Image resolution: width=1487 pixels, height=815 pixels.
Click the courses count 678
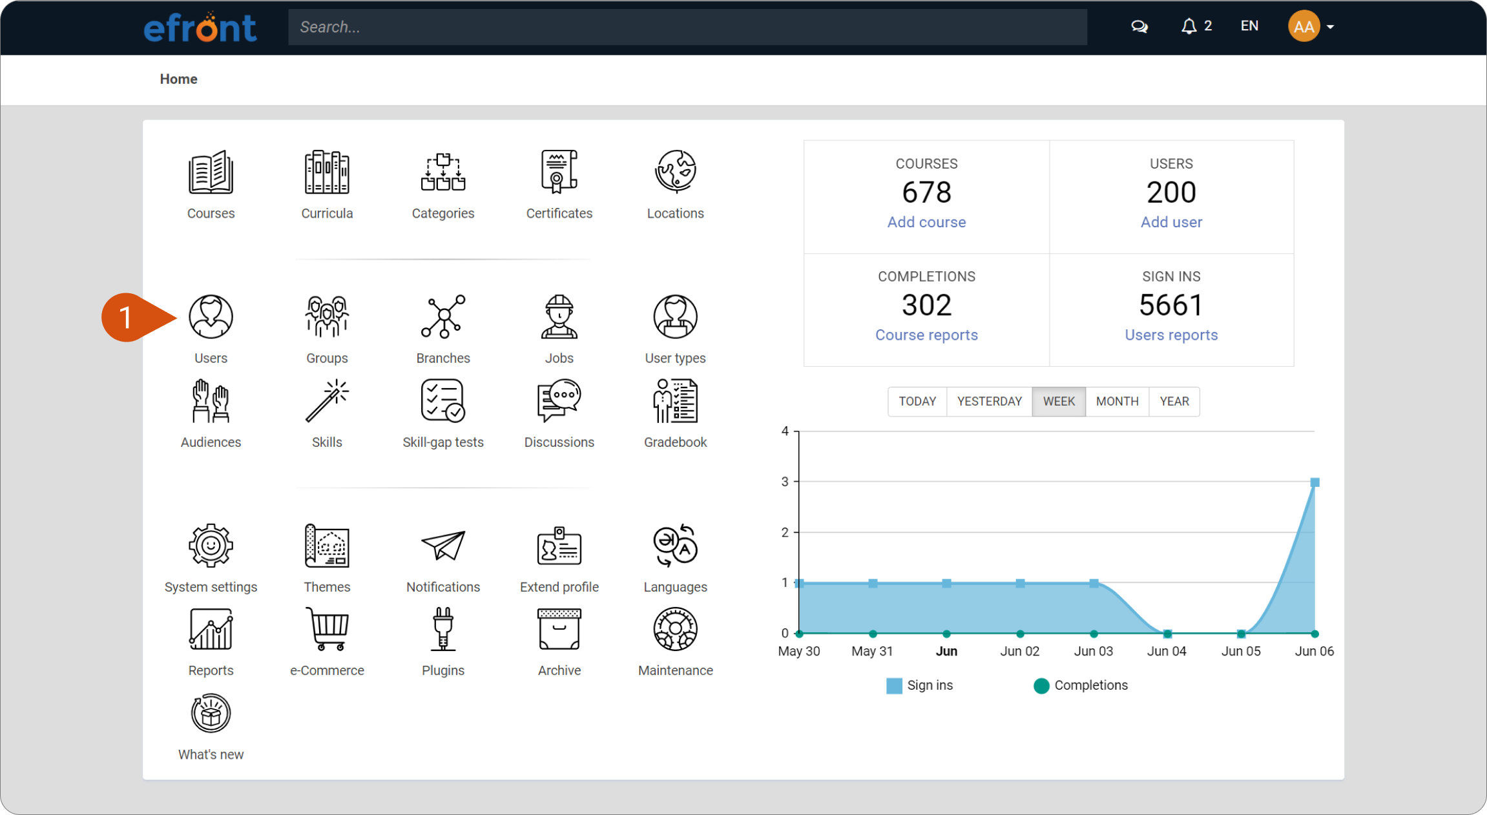tap(926, 192)
